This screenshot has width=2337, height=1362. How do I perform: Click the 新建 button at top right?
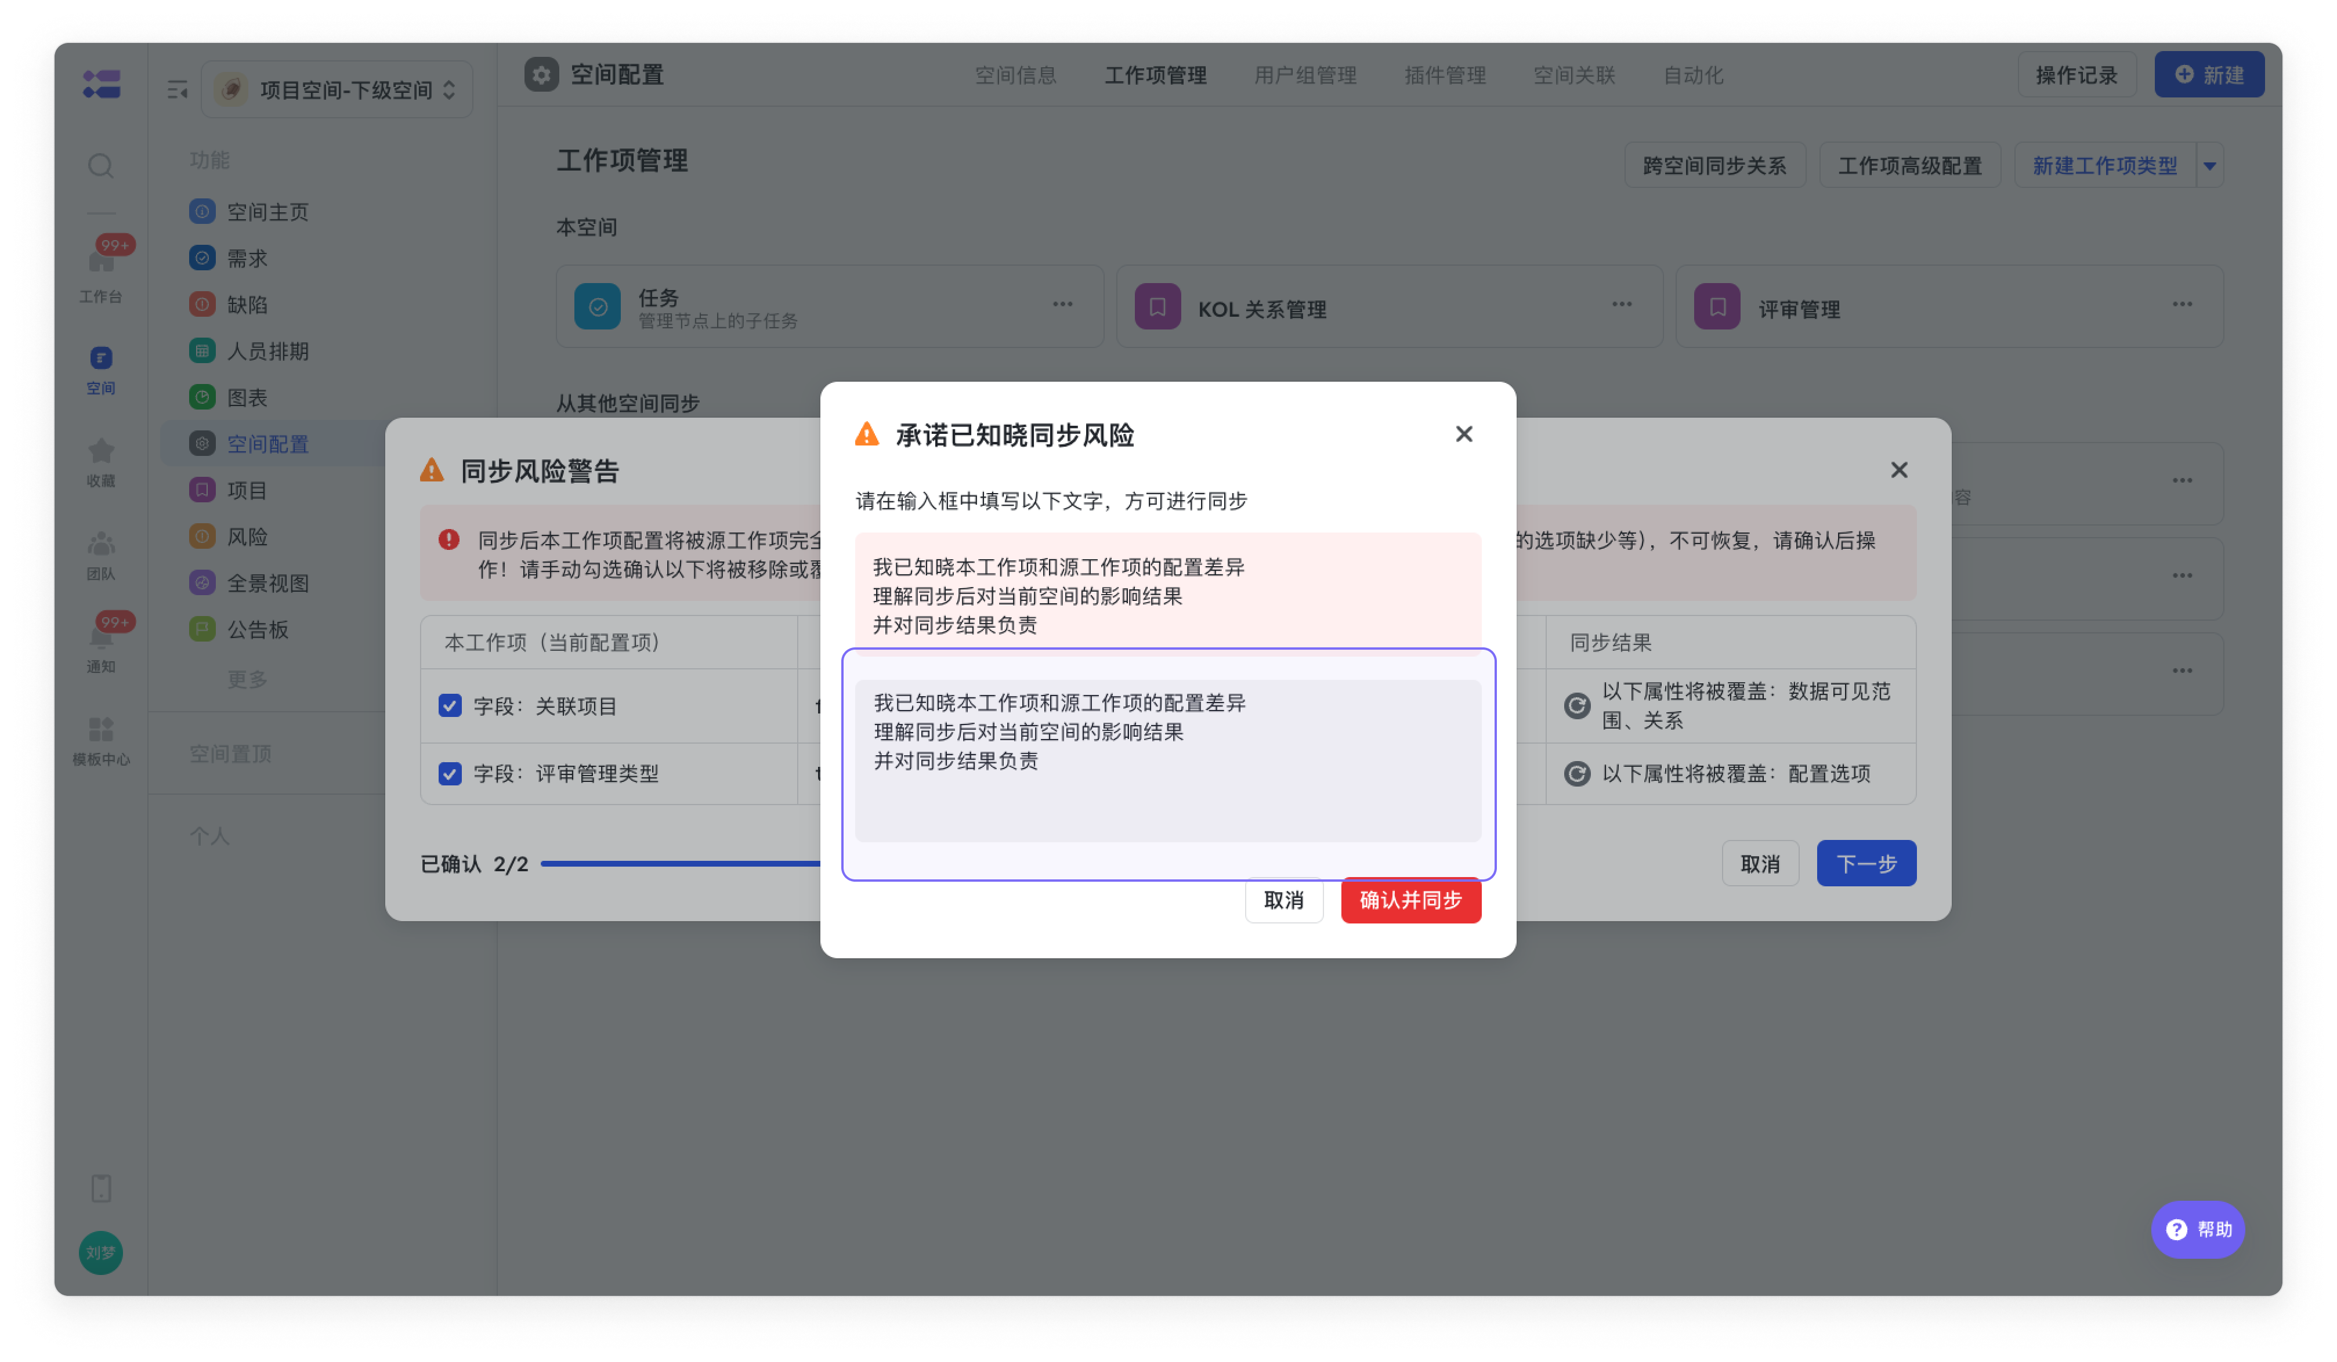(x=2209, y=75)
